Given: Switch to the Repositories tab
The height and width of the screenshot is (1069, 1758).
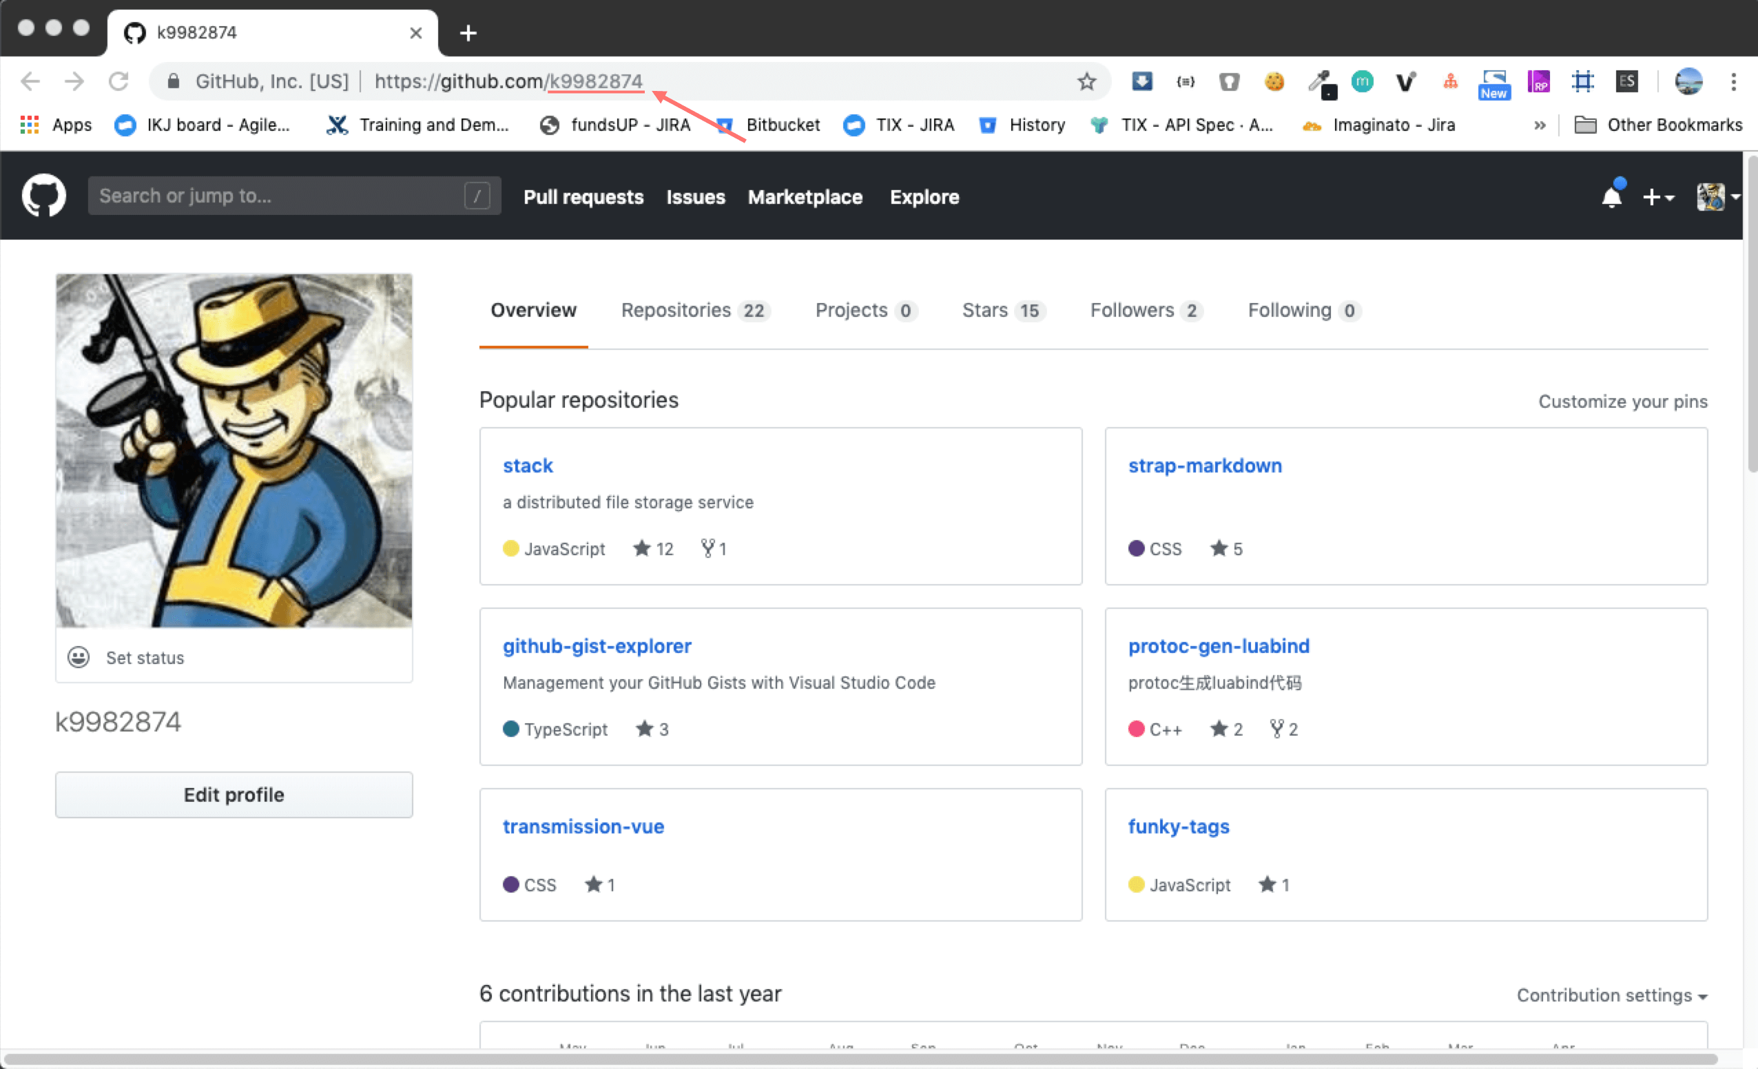Looking at the screenshot, I should tap(694, 310).
